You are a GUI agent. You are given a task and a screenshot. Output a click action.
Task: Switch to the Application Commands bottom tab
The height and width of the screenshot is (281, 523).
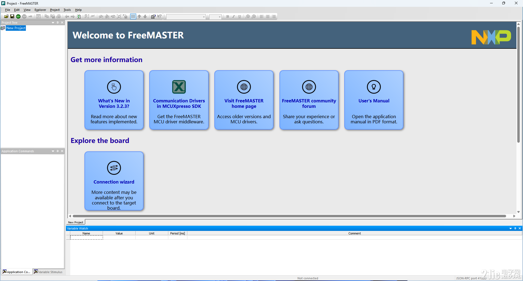click(17, 272)
